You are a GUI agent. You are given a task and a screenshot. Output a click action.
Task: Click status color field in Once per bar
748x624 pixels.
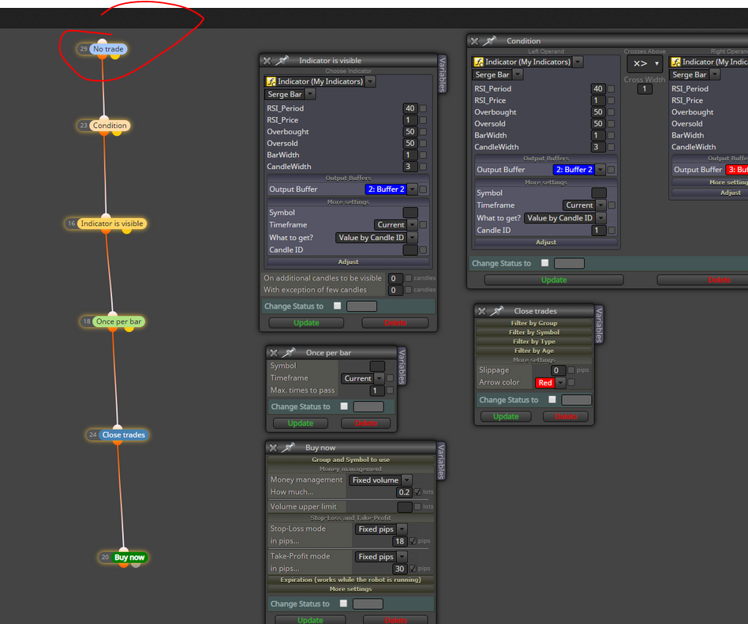368,407
